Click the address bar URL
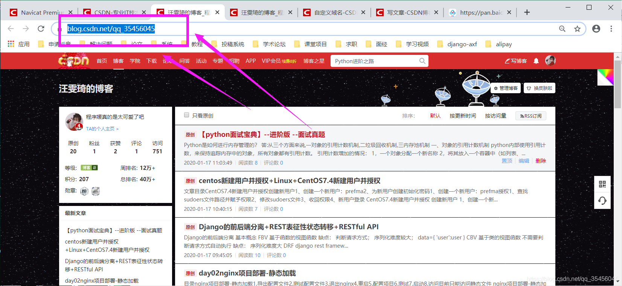This screenshot has width=622, height=286. pos(111,29)
